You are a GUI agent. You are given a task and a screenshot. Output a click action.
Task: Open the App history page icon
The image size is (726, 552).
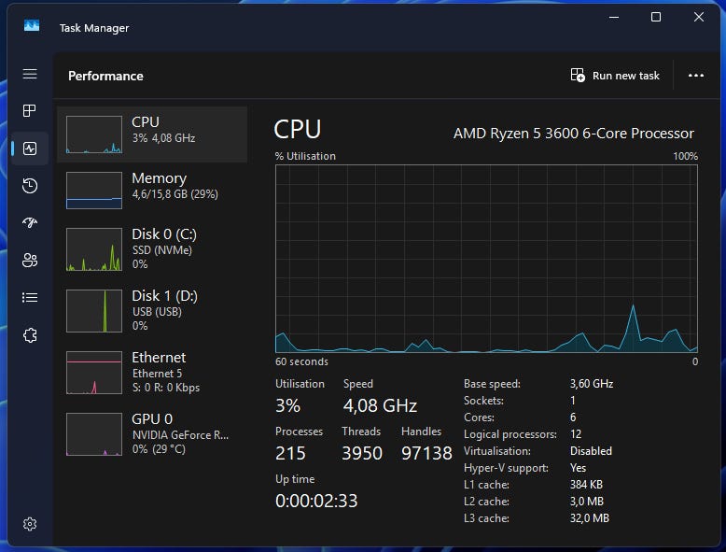(x=30, y=185)
